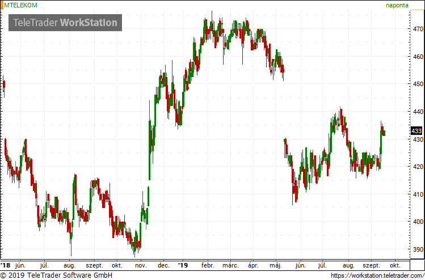
Task: Click the '18 year marker on time axis
Action: (x=5, y=265)
